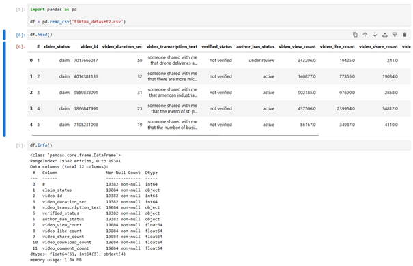Click video id cell 7017666017
This screenshot has width=413, height=266.
[86, 61]
